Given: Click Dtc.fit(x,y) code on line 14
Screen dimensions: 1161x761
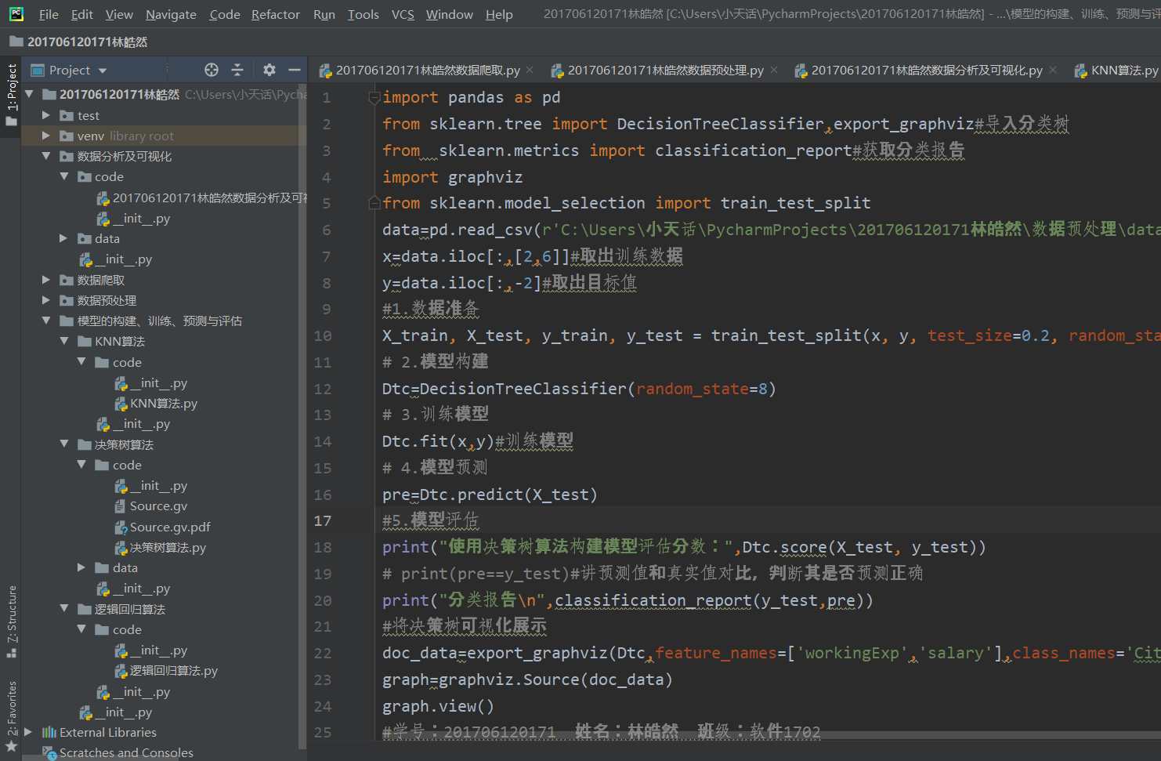Looking at the screenshot, I should tap(438, 441).
